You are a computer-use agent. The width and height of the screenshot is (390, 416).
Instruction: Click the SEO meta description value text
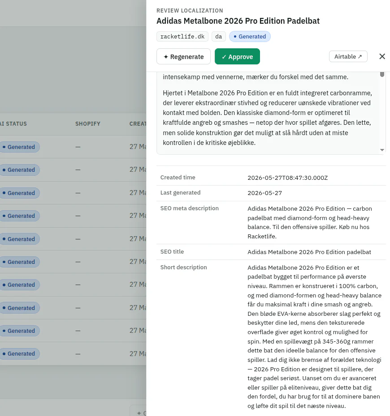click(310, 222)
